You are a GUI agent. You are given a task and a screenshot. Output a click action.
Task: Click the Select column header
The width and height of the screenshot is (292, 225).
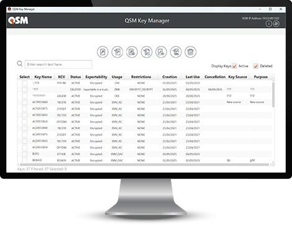click(x=24, y=77)
